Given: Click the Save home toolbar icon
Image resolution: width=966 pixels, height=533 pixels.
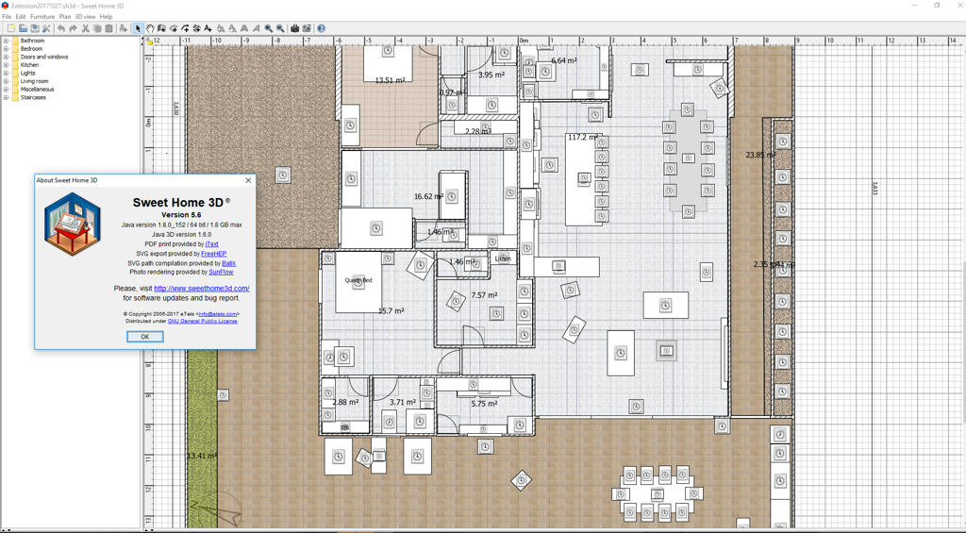Looking at the screenshot, I should point(35,28).
